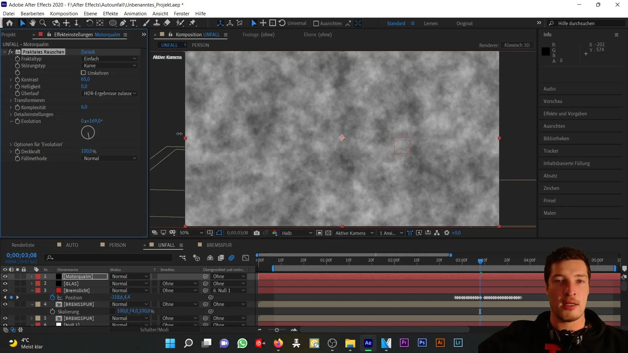Open Füllmethode dropdown showing Normal
Image resolution: width=628 pixels, height=353 pixels.
click(x=109, y=158)
